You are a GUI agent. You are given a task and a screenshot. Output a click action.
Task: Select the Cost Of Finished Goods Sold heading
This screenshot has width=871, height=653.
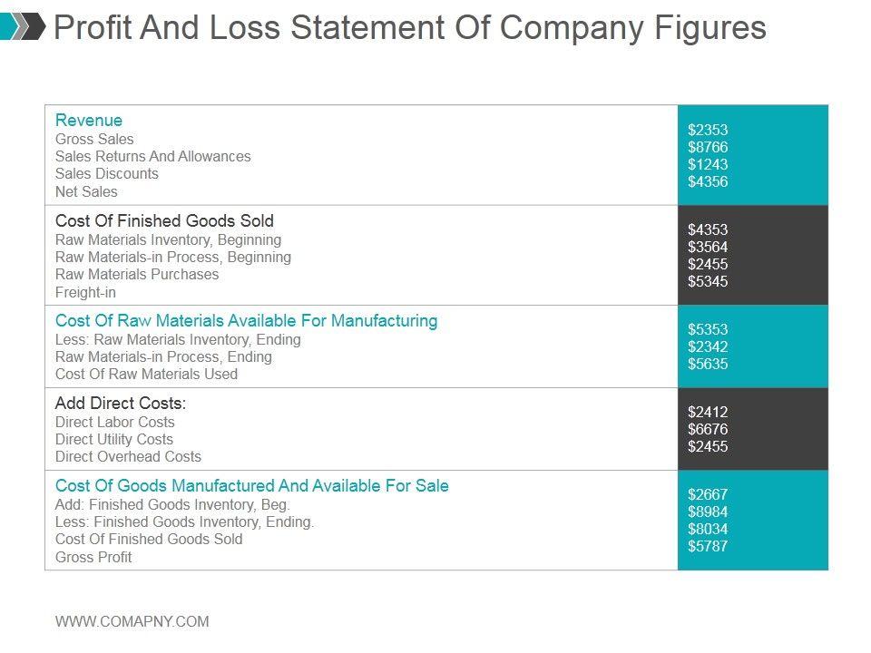(x=164, y=220)
